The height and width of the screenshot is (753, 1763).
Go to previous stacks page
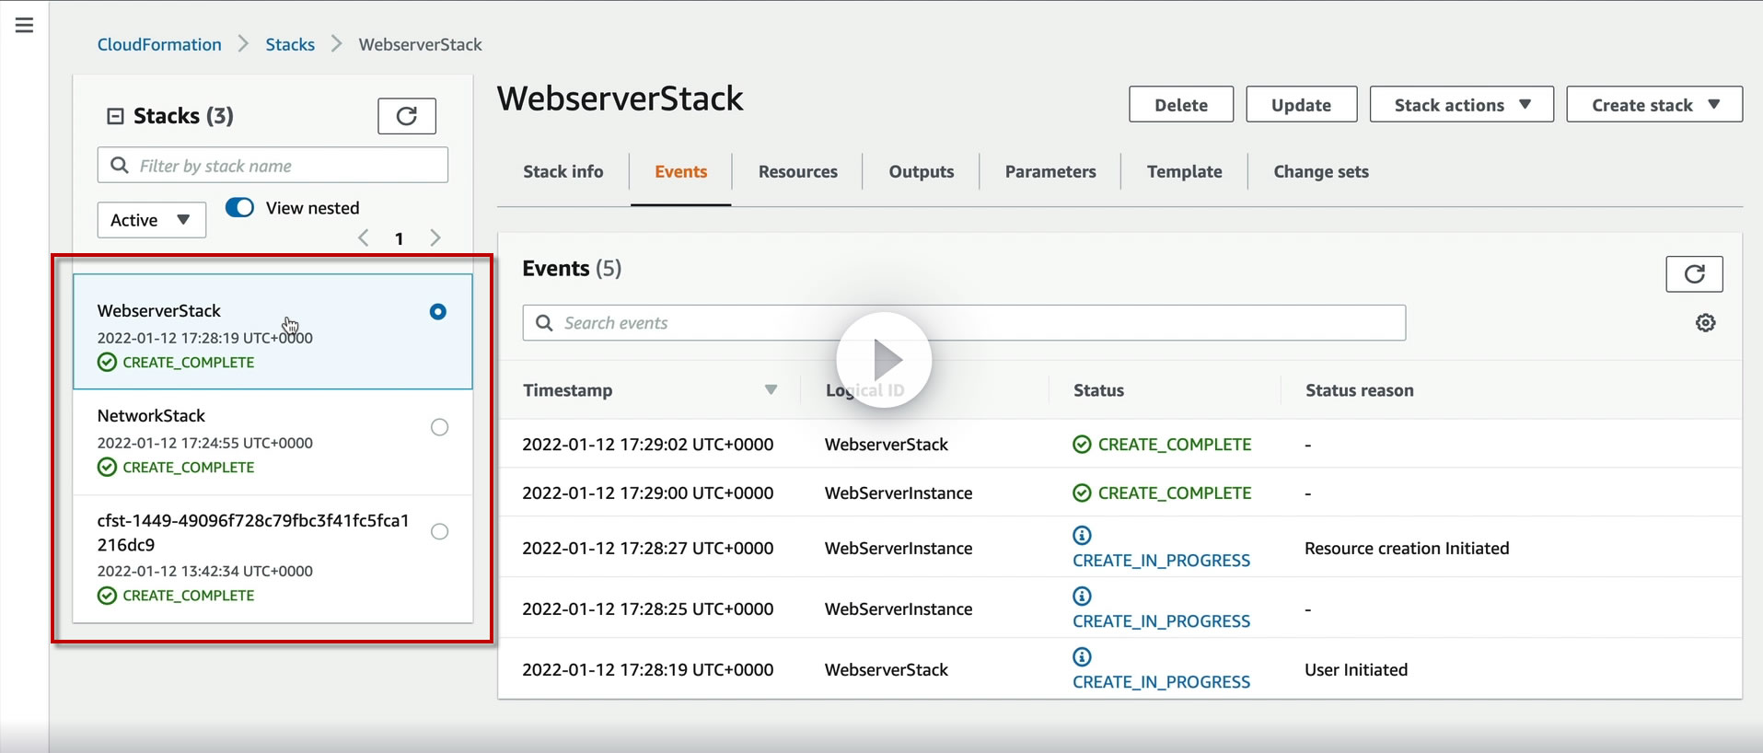tap(364, 238)
